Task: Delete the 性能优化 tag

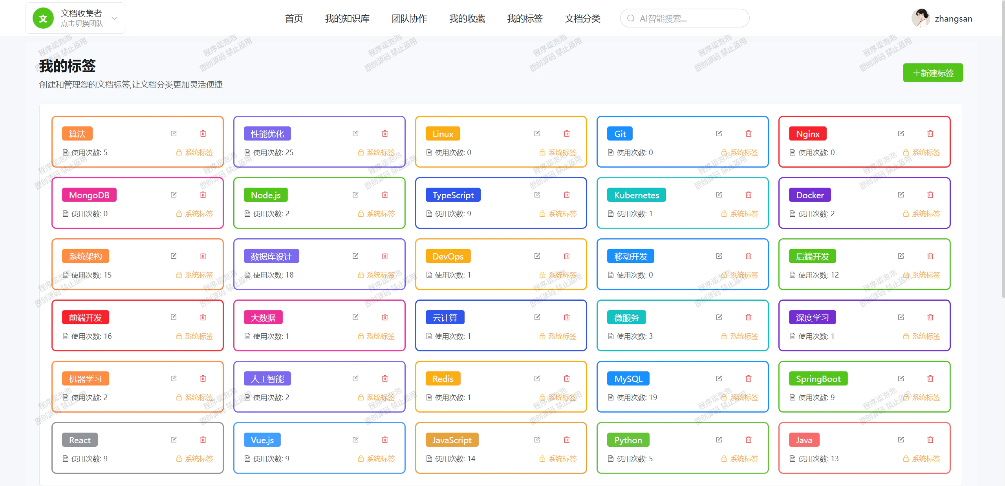Action: [385, 133]
